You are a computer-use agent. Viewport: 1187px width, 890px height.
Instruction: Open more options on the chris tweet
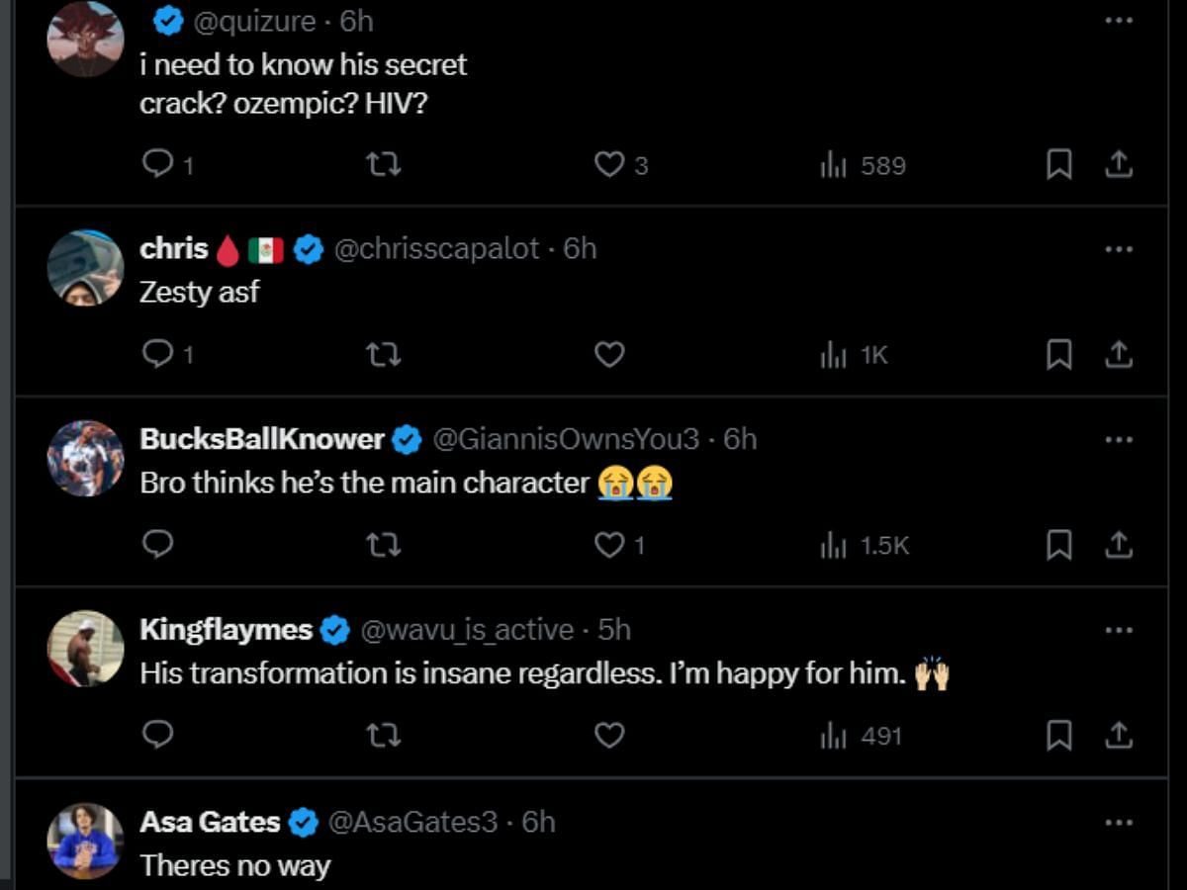[x=1119, y=249]
